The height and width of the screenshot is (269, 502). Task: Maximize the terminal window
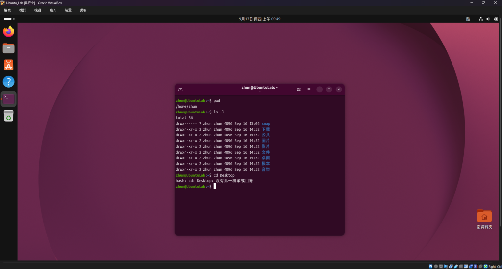(x=329, y=90)
